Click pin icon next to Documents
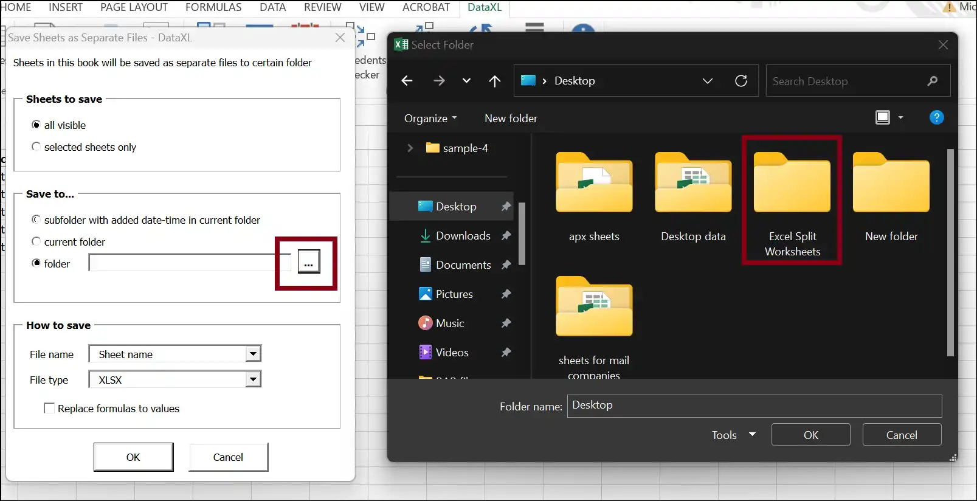977x501 pixels. tap(506, 265)
